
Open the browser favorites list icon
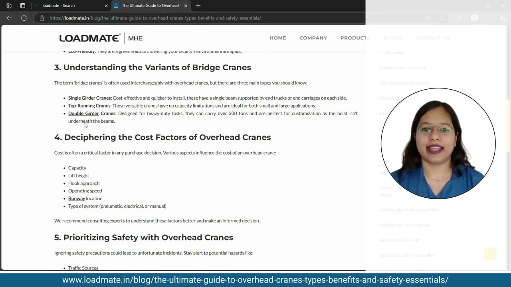(x=459, y=18)
